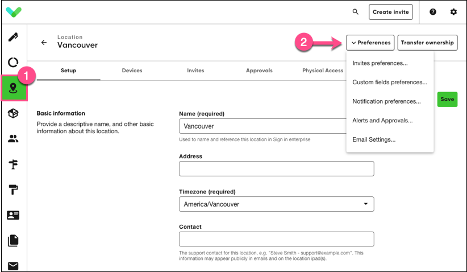The image size is (467, 272).
Task: Click the Create invite button
Action: coord(390,12)
